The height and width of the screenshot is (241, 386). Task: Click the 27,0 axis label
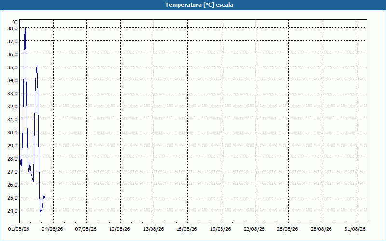click(x=13, y=172)
